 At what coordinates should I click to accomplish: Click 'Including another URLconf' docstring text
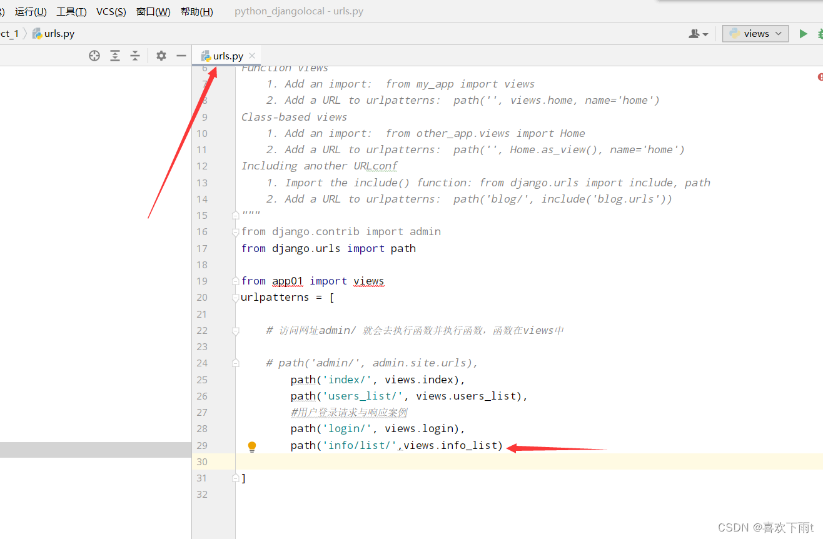[320, 166]
